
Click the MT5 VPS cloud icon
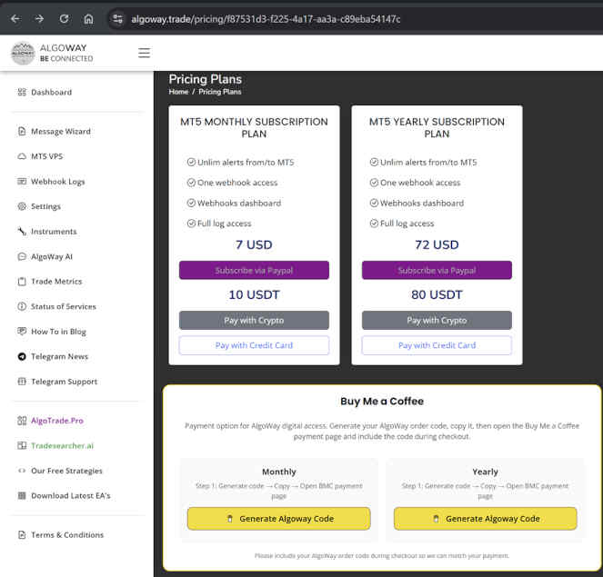(x=22, y=156)
